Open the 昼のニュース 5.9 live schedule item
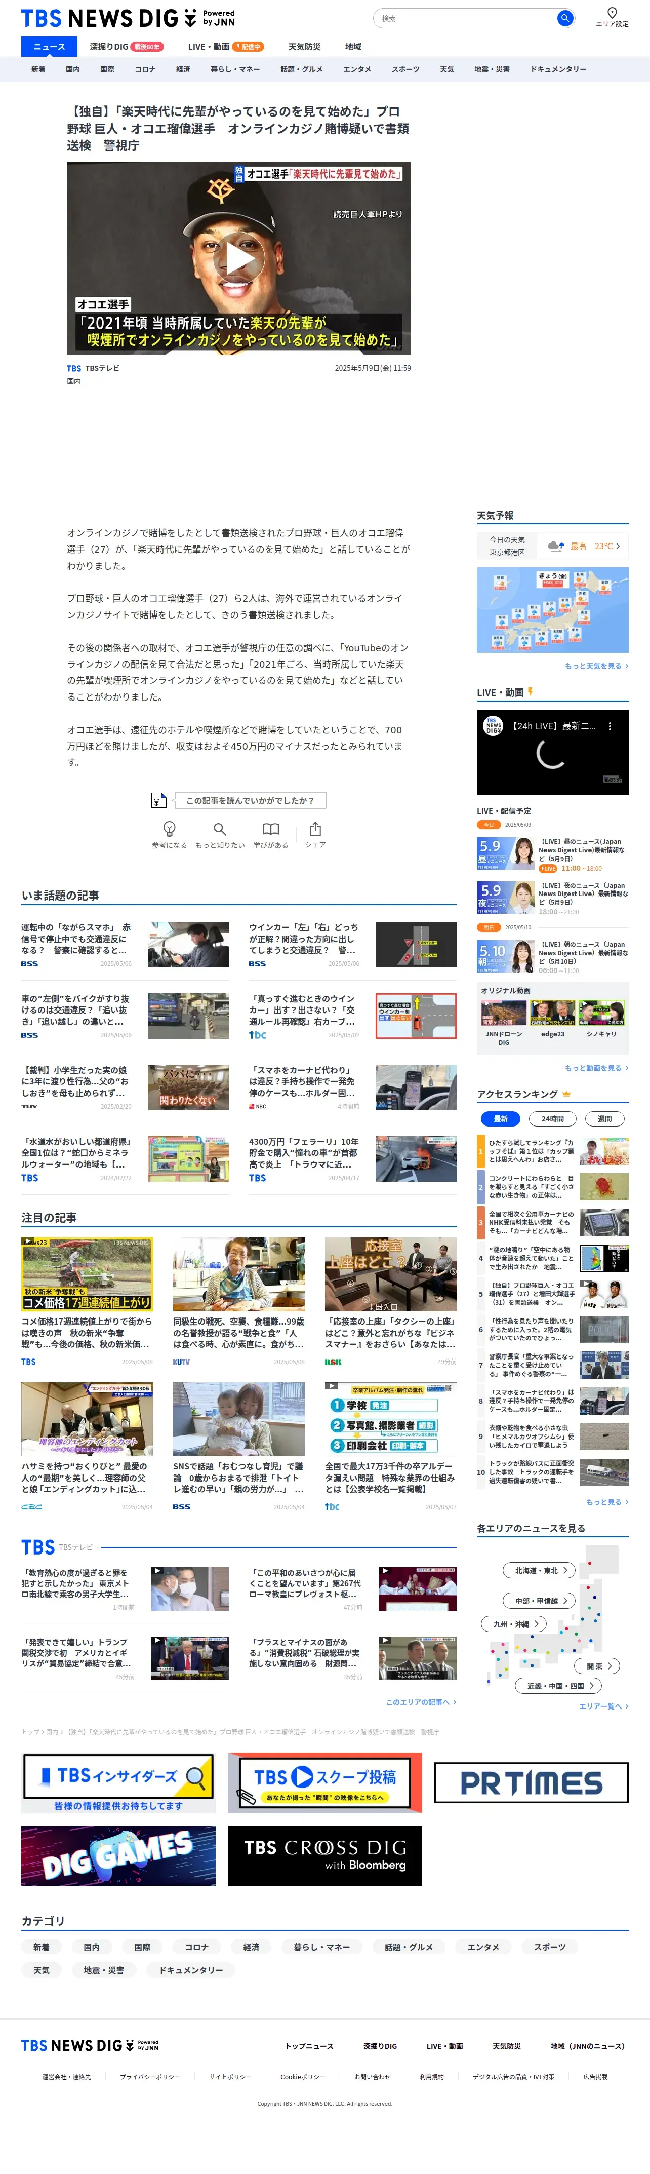 pyautogui.click(x=553, y=854)
